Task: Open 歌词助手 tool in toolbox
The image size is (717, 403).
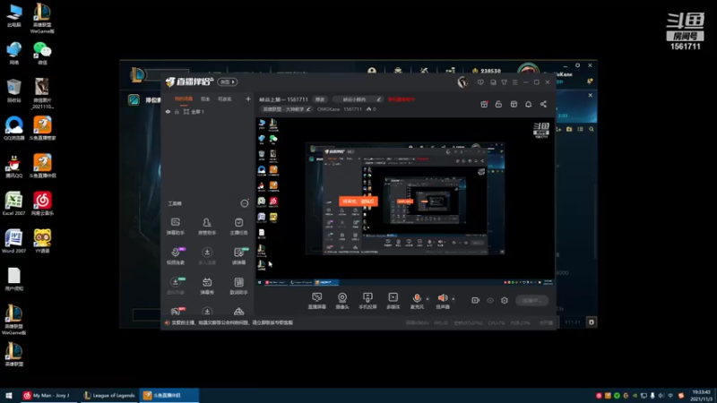Action: tap(238, 286)
